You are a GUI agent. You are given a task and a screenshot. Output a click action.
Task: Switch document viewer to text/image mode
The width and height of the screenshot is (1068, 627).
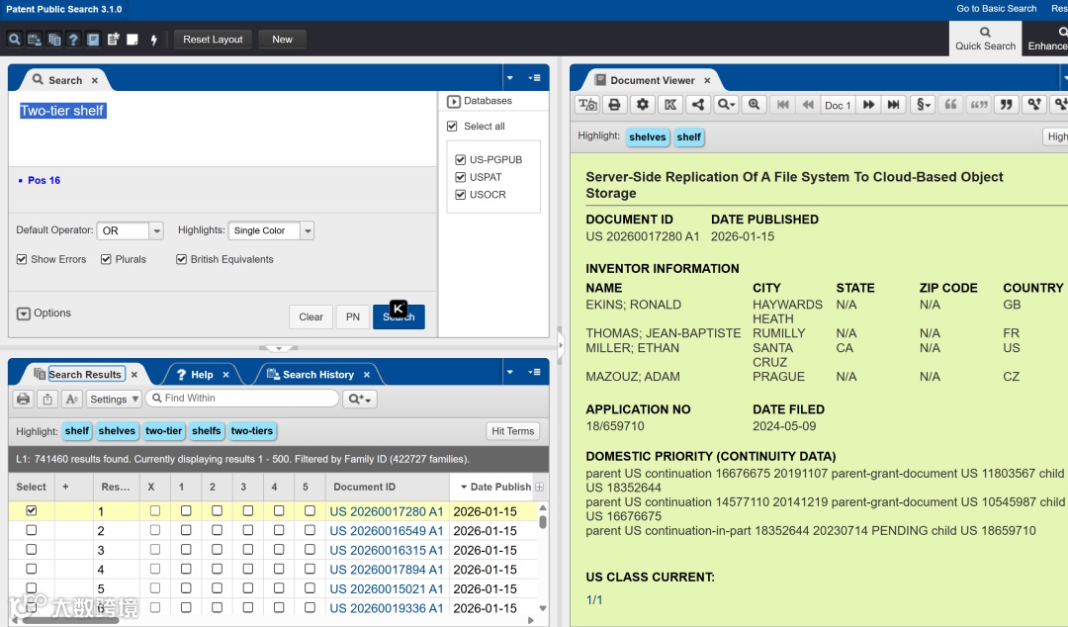(587, 104)
